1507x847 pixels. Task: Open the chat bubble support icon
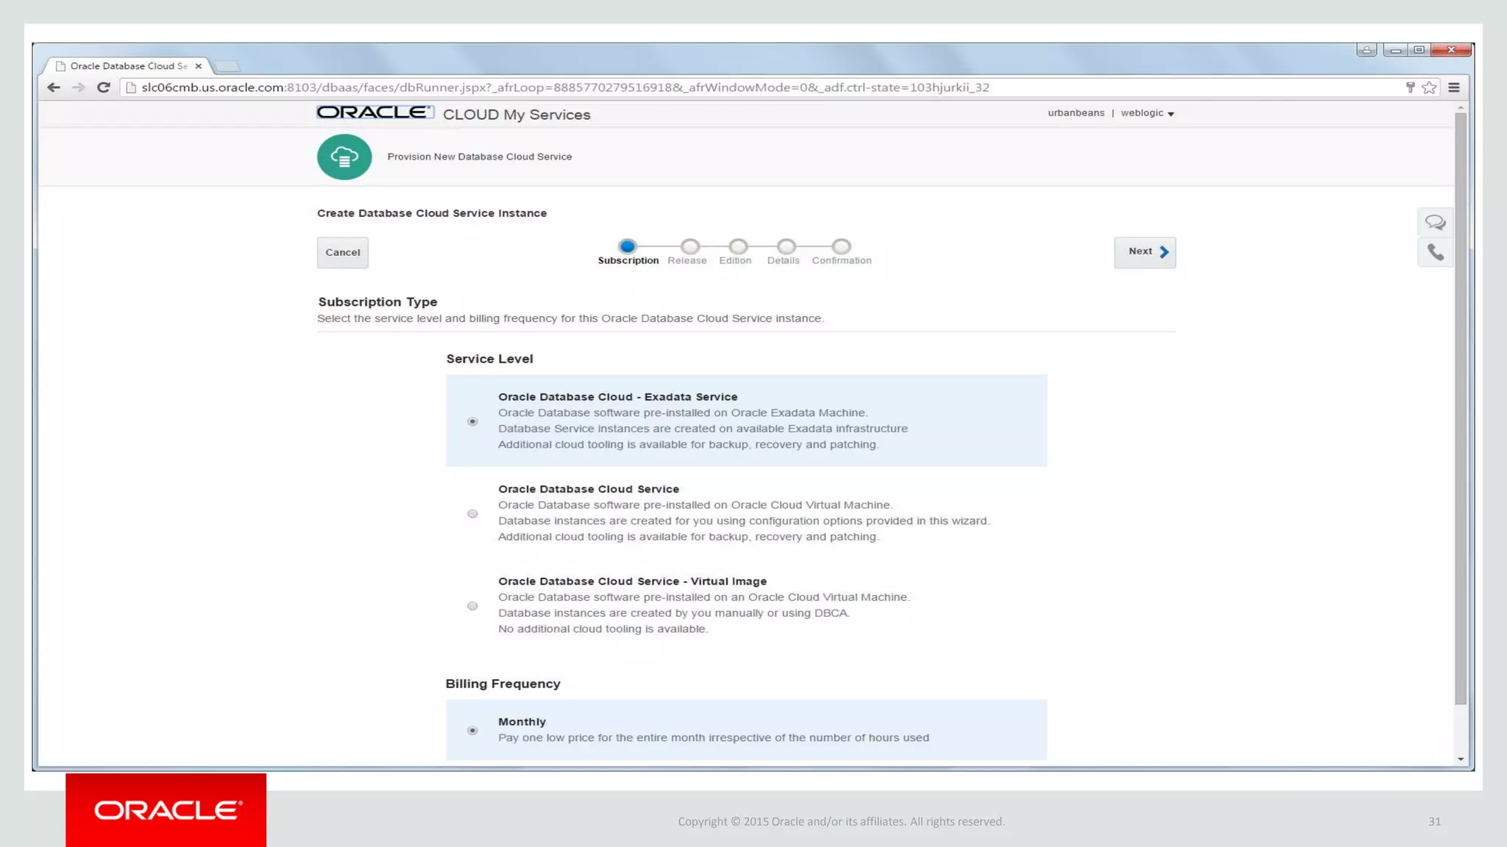pos(1435,222)
